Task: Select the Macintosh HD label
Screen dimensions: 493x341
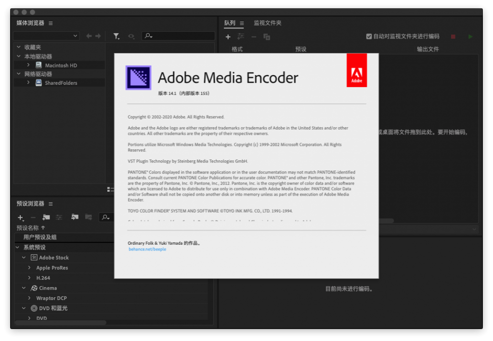Action: coord(61,66)
